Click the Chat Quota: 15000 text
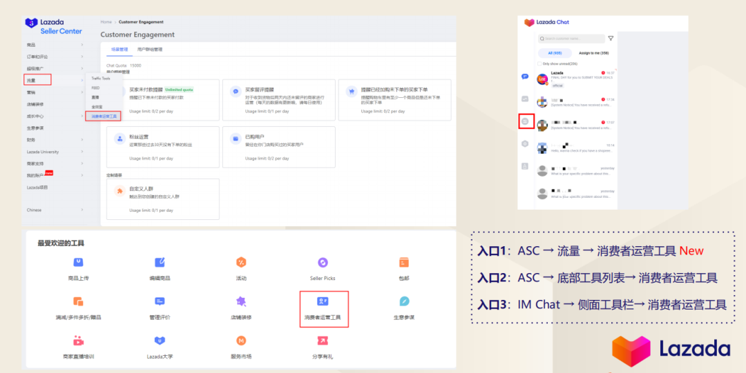This screenshot has width=746, height=373. 123,65
